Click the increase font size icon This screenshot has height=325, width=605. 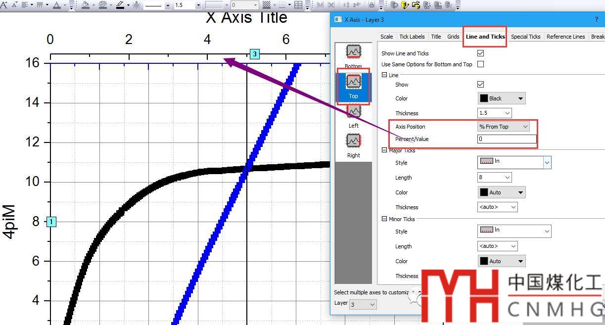tap(4, 5)
